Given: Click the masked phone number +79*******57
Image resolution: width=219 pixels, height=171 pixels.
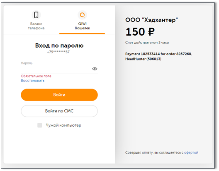Looking at the screenshot, I should tap(58, 52).
